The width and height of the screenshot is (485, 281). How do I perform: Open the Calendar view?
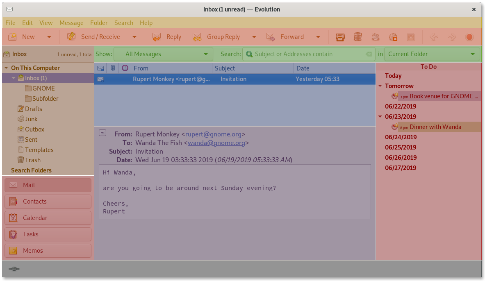48,218
